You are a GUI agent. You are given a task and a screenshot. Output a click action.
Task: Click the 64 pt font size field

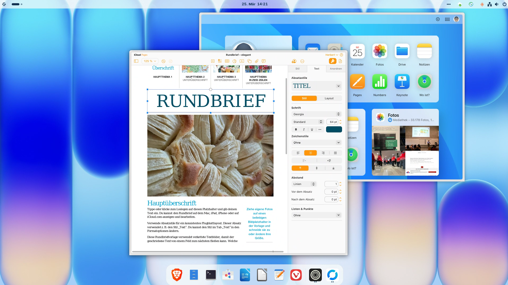coord(332,122)
